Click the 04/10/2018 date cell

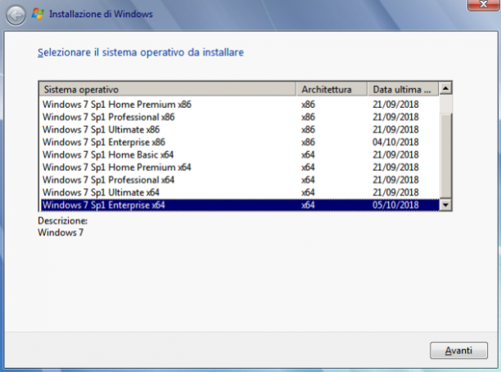pos(395,142)
